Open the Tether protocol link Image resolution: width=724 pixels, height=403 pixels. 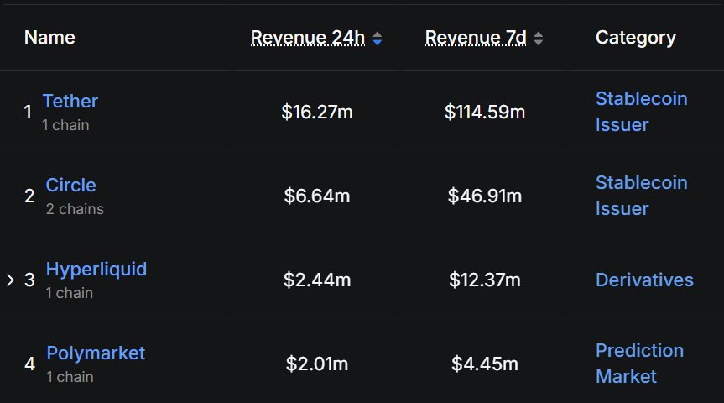[70, 102]
